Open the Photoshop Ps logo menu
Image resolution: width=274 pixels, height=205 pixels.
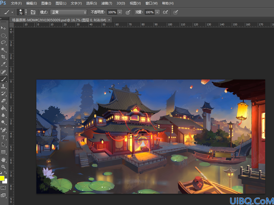pos(3,3)
